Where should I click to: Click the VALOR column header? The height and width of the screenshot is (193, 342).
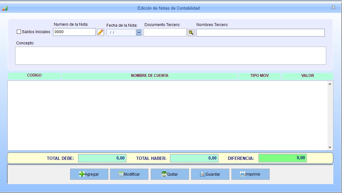pyautogui.click(x=307, y=76)
